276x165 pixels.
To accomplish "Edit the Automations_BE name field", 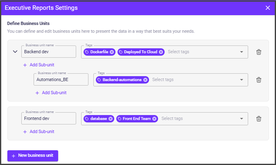I will pos(61,80).
